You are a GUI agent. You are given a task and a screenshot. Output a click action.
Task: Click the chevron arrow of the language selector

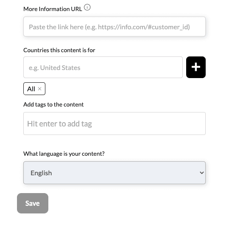click(202, 173)
